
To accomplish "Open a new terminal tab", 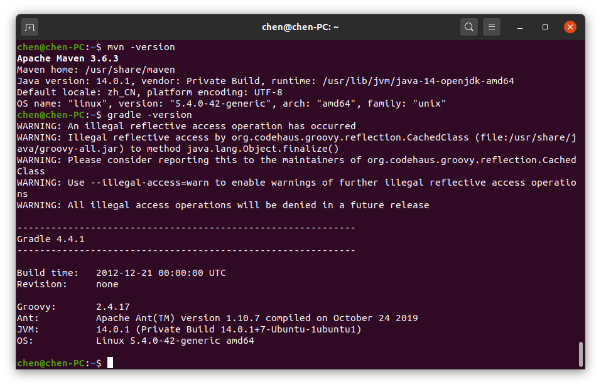I will (29, 27).
